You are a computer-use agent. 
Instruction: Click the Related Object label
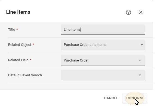pyautogui.click(x=20, y=45)
